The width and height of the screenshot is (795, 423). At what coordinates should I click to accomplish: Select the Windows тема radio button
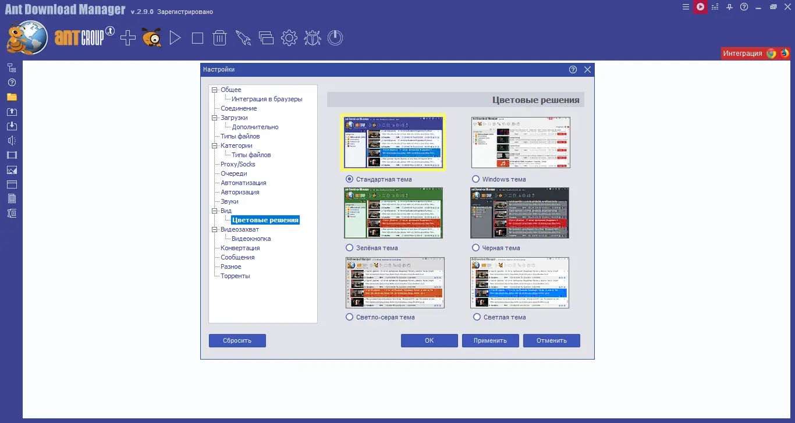[x=475, y=179]
